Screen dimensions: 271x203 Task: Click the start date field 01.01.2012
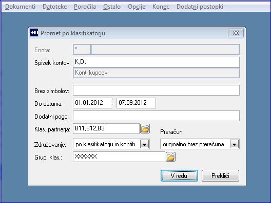92,103
